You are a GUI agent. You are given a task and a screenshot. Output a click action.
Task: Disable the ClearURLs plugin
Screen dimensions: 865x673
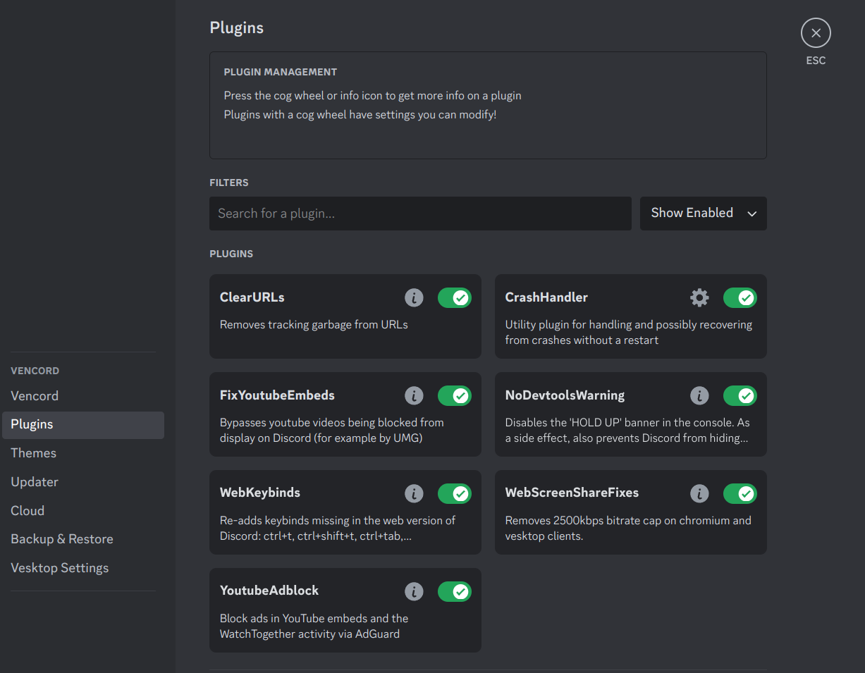click(x=455, y=297)
